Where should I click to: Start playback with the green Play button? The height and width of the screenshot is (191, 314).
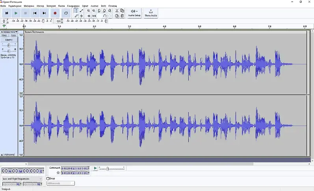point(16,13)
